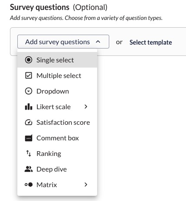186x201 pixels.
Task: Collapse the Add survey questions dropdown
Action: (x=63, y=42)
